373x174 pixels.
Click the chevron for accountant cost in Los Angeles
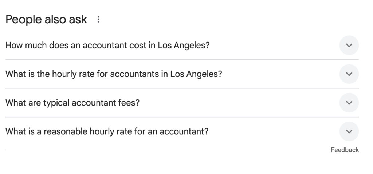pyautogui.click(x=349, y=46)
